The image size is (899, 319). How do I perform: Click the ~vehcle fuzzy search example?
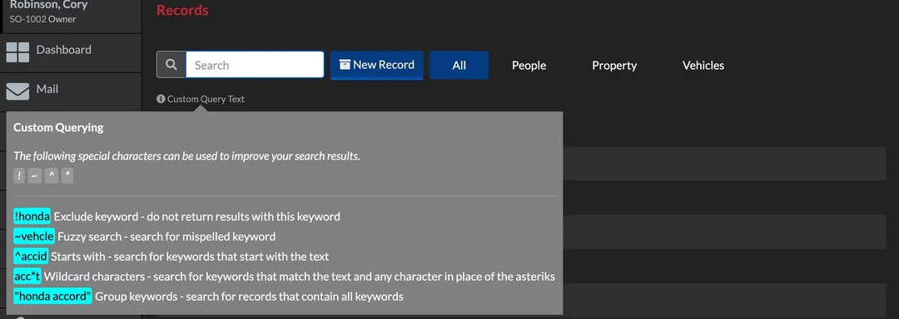click(x=34, y=236)
